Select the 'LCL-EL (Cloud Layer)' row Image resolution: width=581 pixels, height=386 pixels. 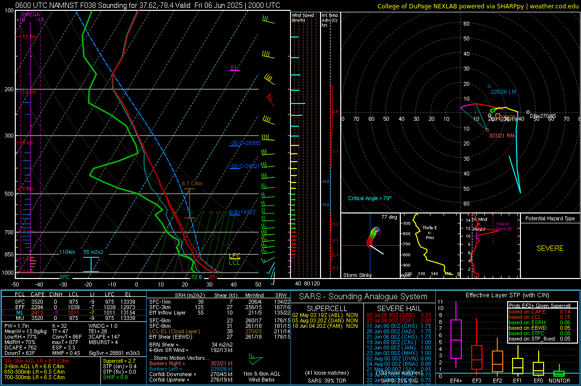coord(220,331)
